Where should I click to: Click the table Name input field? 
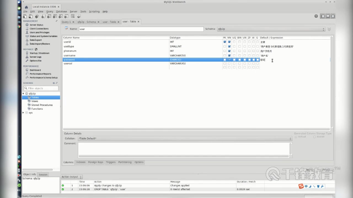point(141,29)
